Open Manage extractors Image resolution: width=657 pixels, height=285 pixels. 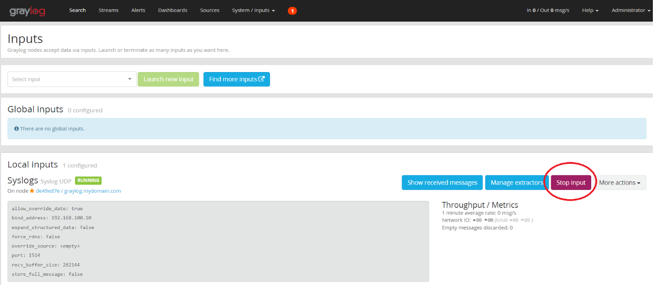pos(517,183)
